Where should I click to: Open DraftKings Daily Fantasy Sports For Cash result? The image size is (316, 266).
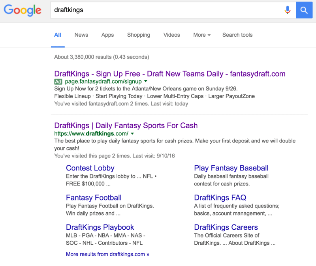(x=126, y=126)
